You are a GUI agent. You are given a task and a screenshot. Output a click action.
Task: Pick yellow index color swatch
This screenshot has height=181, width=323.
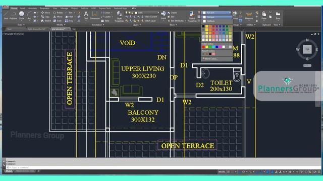207,47
